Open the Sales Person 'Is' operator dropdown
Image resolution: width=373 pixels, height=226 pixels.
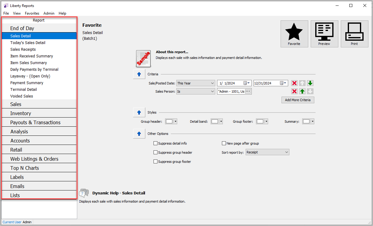coord(196,91)
